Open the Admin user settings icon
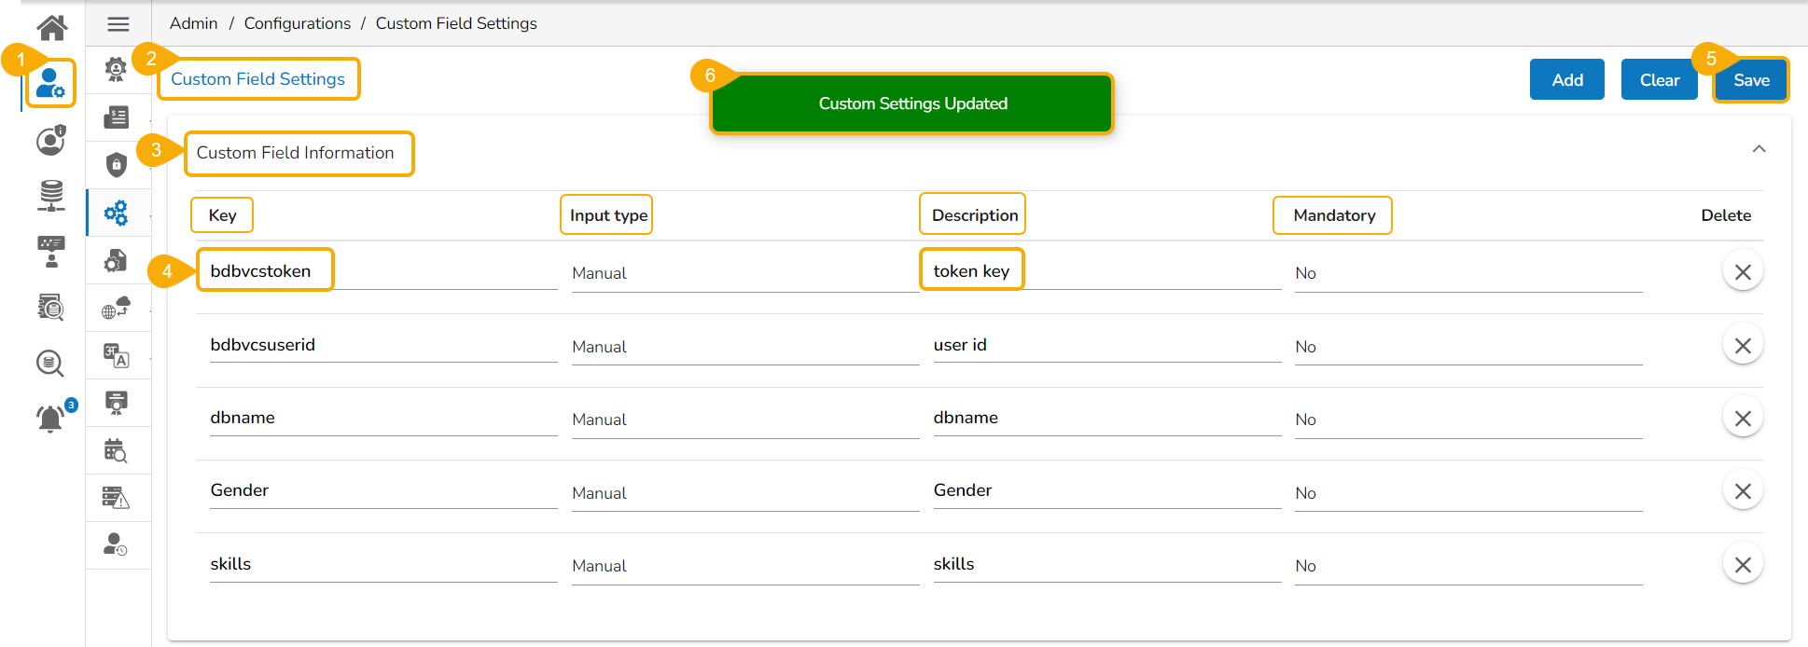The image size is (1808, 647). pyautogui.click(x=50, y=83)
